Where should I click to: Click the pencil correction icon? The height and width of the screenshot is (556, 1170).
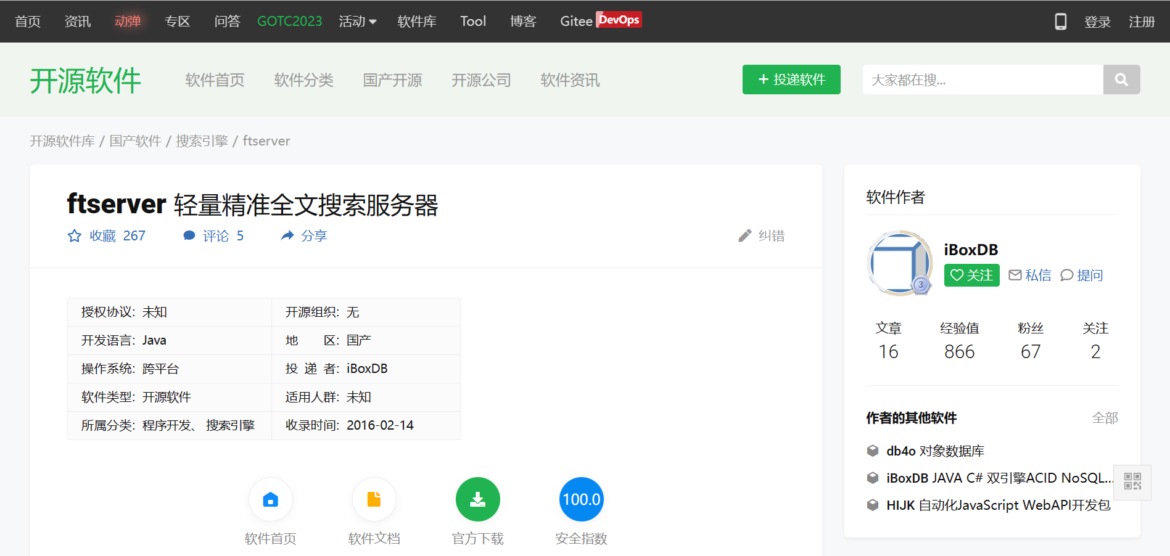(x=745, y=235)
